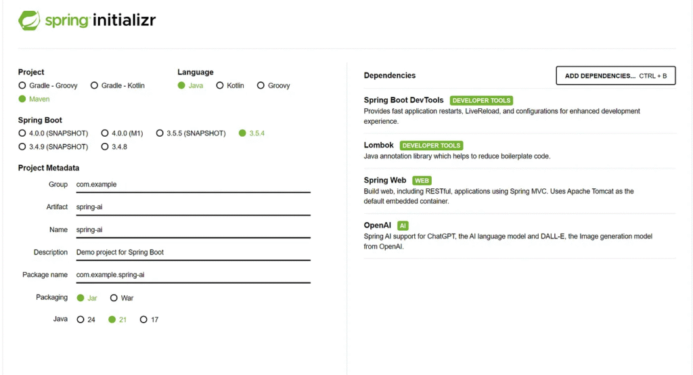Screen dimensions: 693x375
Task: Select Spring Boot 4.0.0 (M1)
Action: point(105,133)
